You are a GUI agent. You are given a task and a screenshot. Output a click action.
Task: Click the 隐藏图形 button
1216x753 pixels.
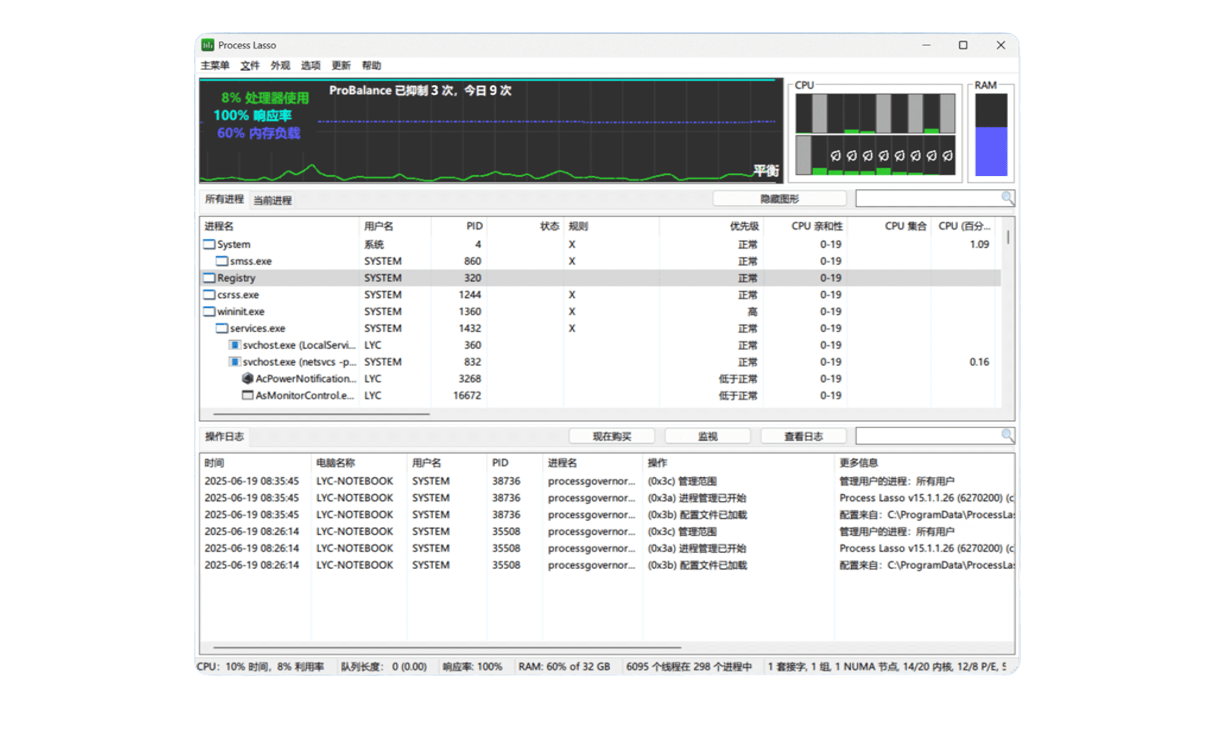(780, 199)
